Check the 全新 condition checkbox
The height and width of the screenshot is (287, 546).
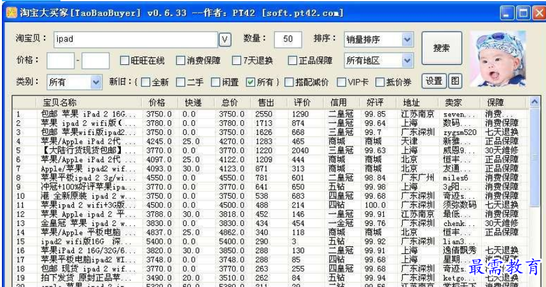(146, 82)
